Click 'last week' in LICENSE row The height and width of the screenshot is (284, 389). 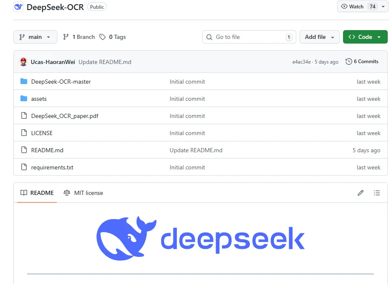(369, 133)
